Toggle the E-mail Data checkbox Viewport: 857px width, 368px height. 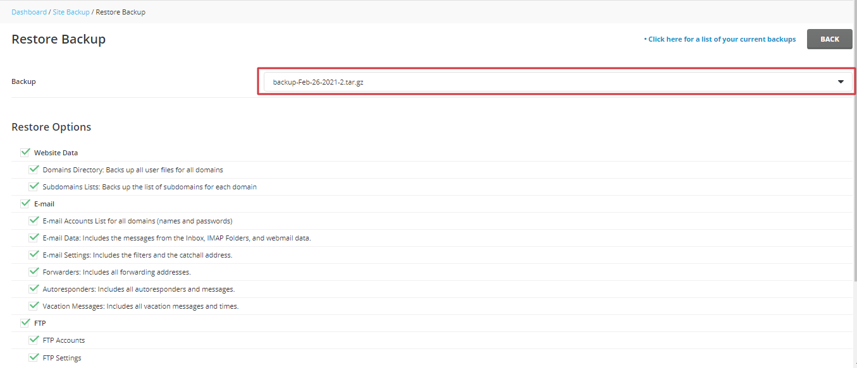(x=34, y=237)
